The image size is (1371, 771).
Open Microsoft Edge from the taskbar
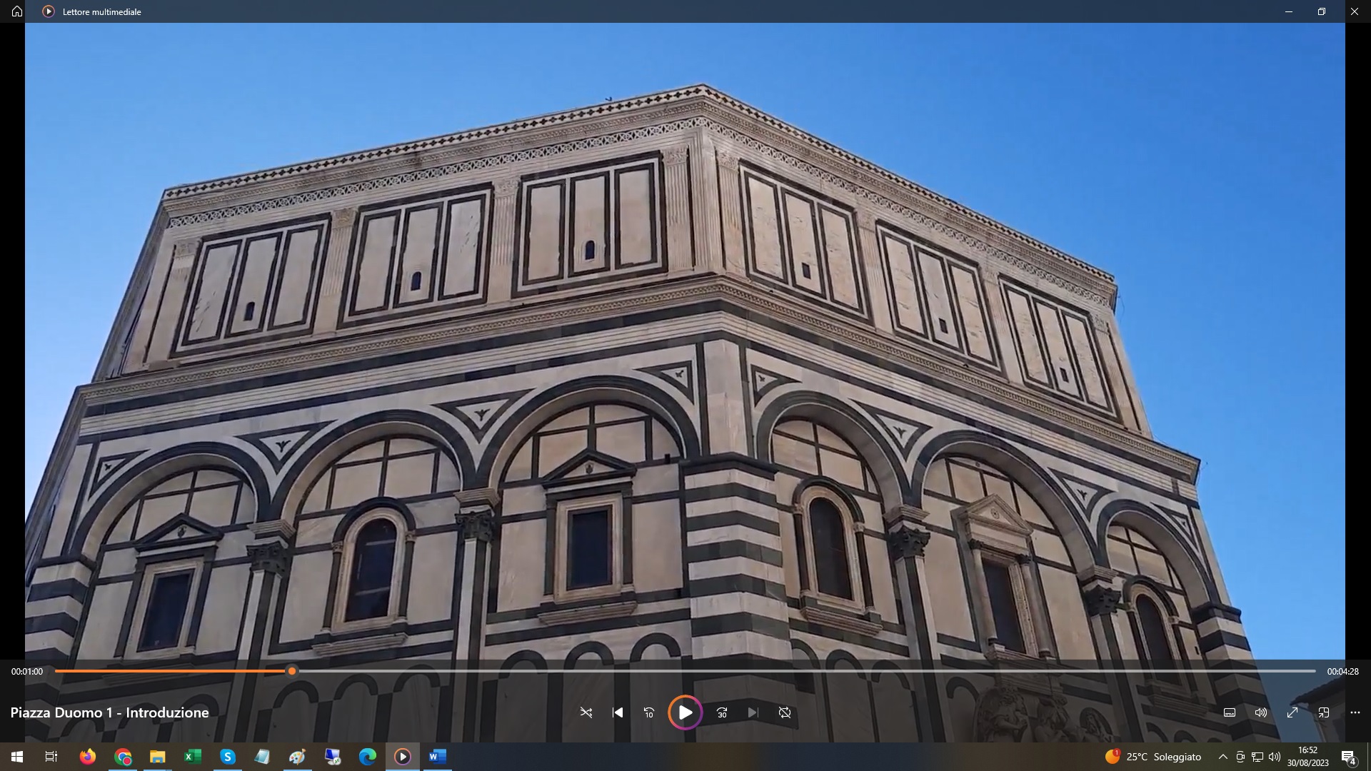click(x=368, y=757)
